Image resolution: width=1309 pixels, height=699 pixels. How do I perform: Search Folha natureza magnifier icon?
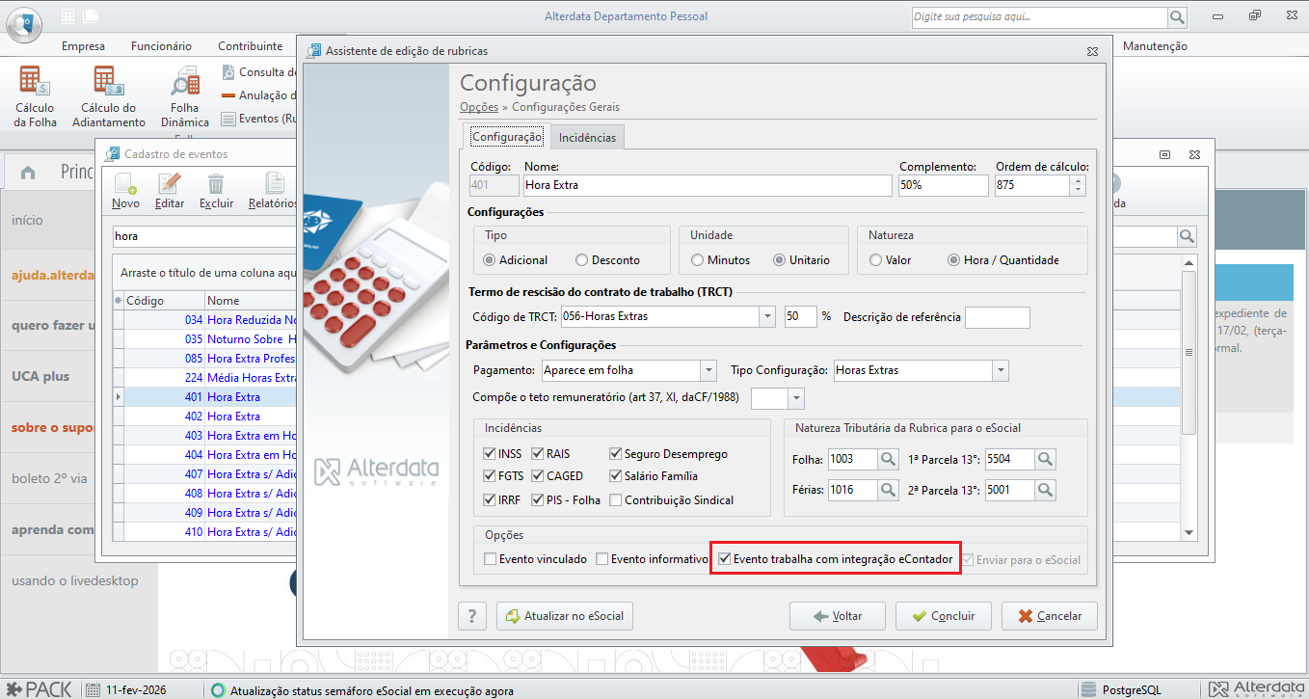889,460
